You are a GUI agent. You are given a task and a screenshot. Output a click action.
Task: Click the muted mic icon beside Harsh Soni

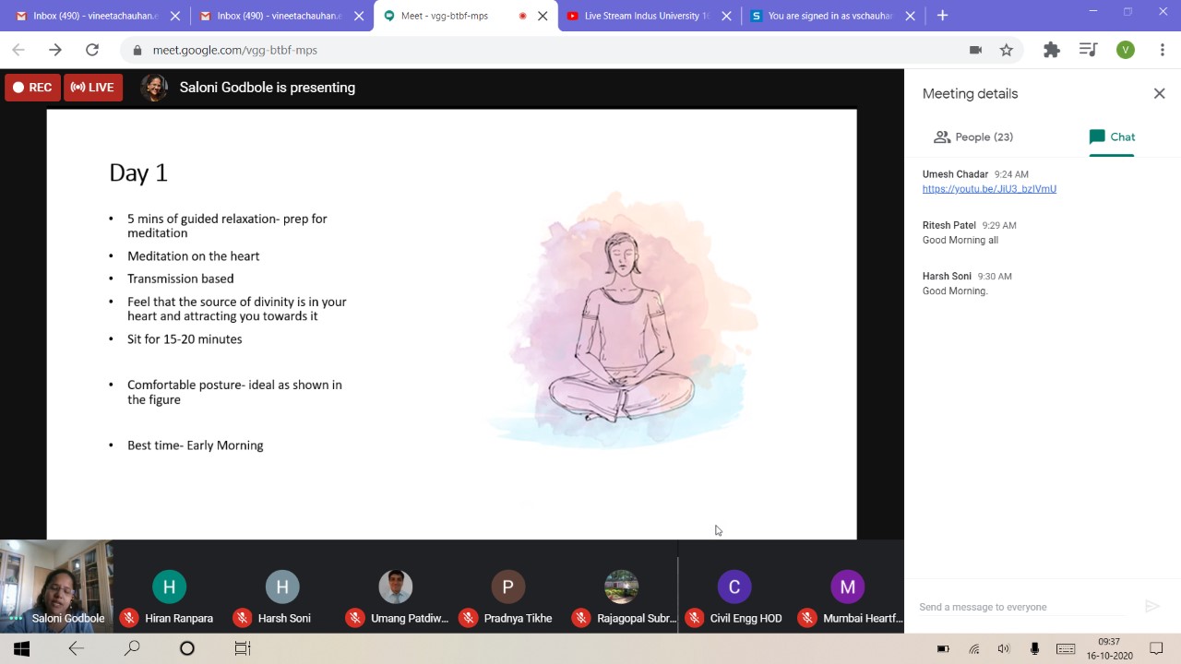[243, 618]
